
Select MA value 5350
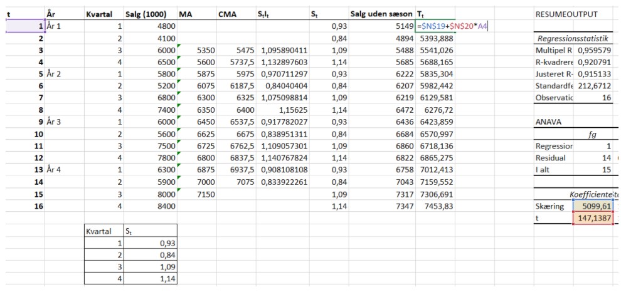(x=197, y=50)
